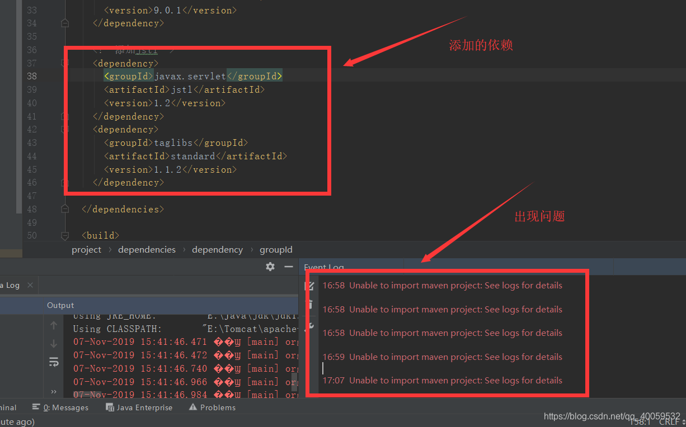Viewport: 686px width, 427px height.
Task: Click the version 1.2 line
Action: click(165, 103)
